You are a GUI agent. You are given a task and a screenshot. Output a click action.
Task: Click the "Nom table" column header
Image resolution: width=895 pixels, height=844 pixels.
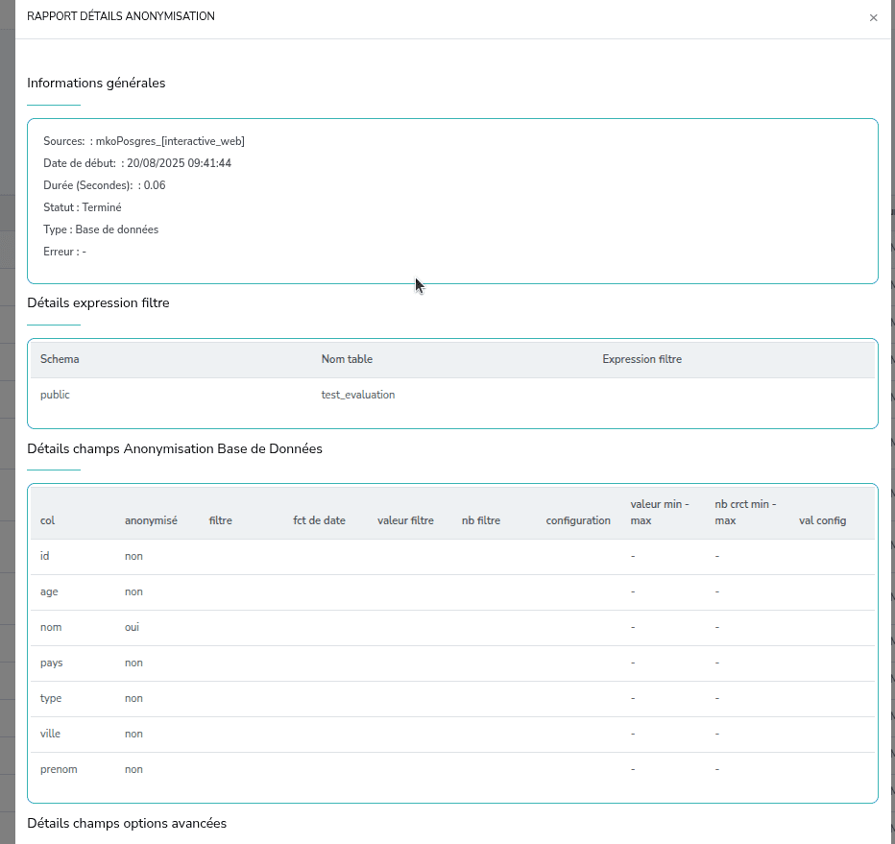(x=347, y=359)
